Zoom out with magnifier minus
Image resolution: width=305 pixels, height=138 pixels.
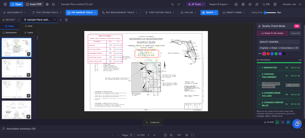[x=171, y=135]
